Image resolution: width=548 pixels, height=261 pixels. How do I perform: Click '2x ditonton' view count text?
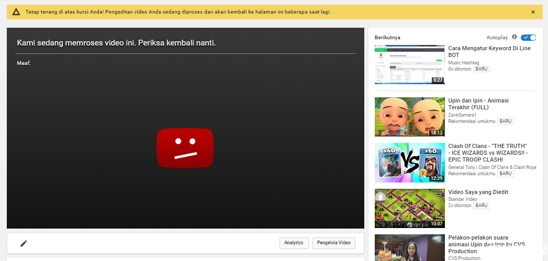click(460, 206)
